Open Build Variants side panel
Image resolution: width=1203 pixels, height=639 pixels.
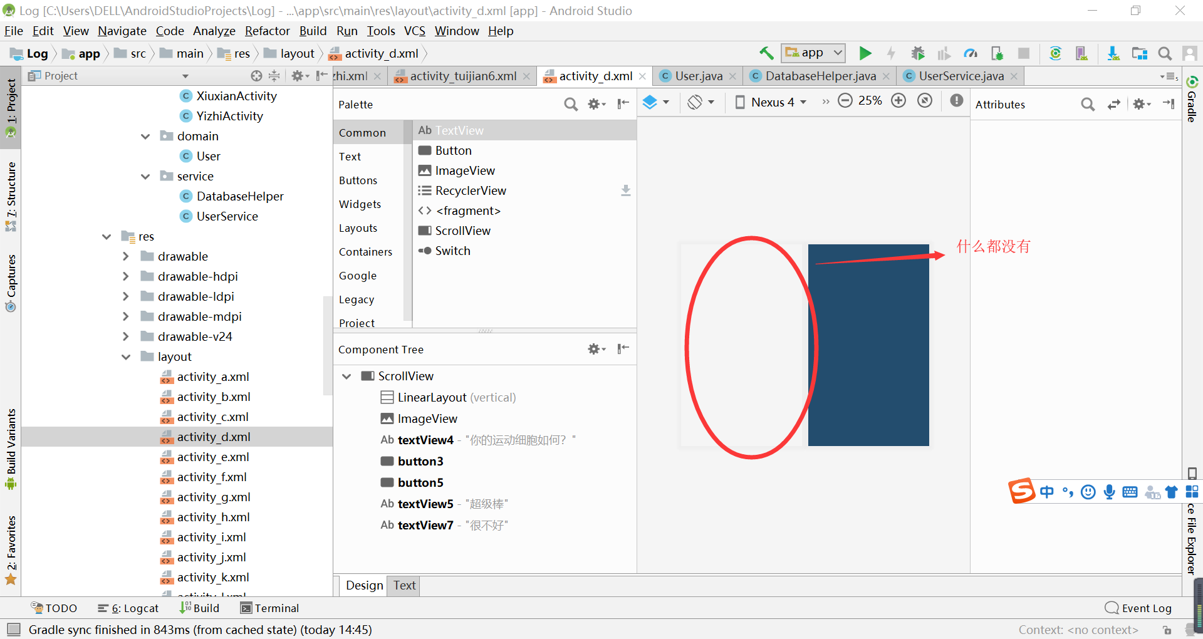(x=11, y=449)
